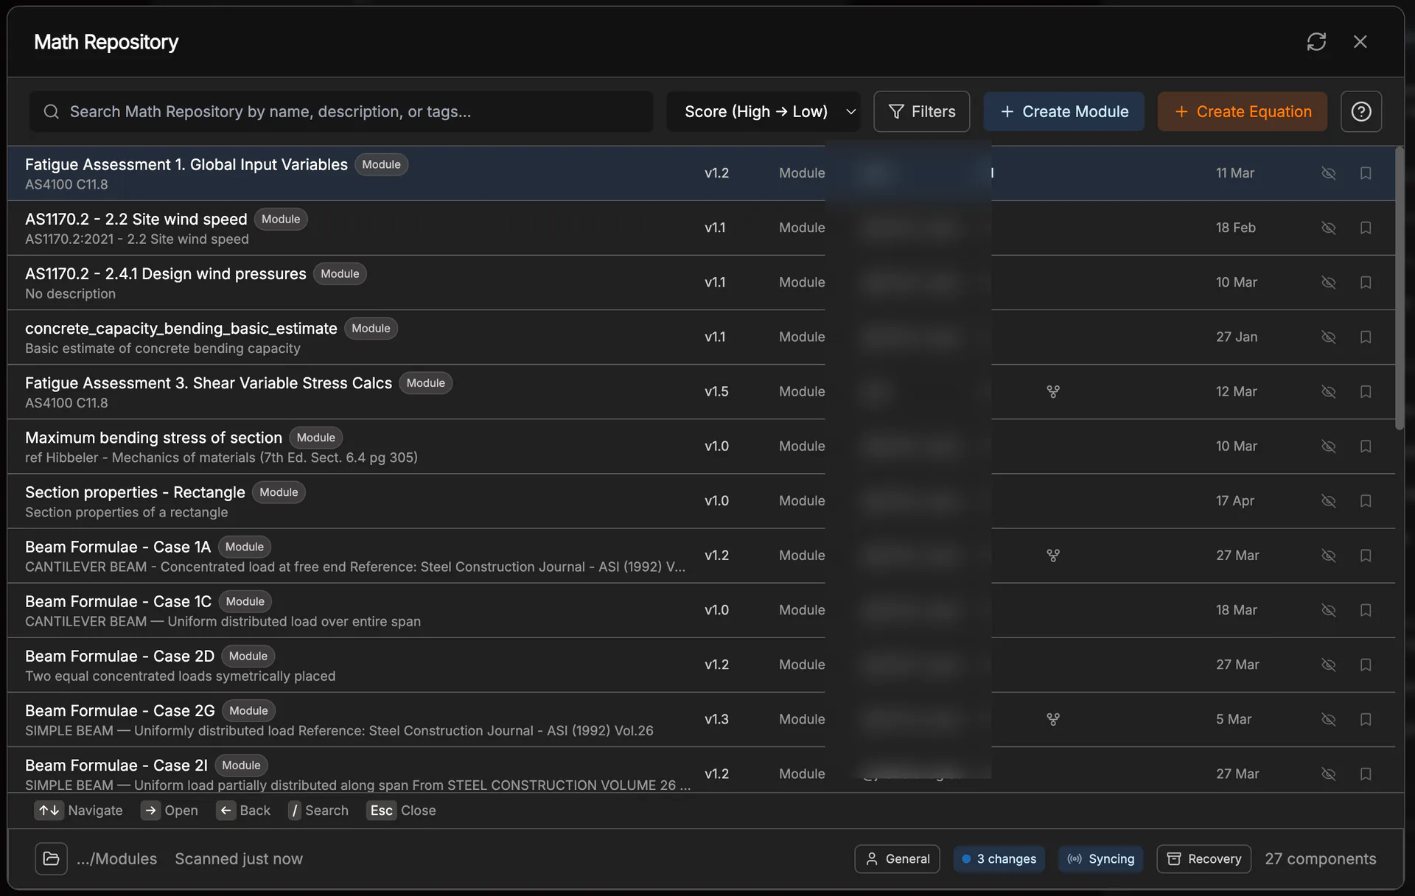Open the 3 changes indicator
The width and height of the screenshot is (1415, 896).
(x=999, y=858)
